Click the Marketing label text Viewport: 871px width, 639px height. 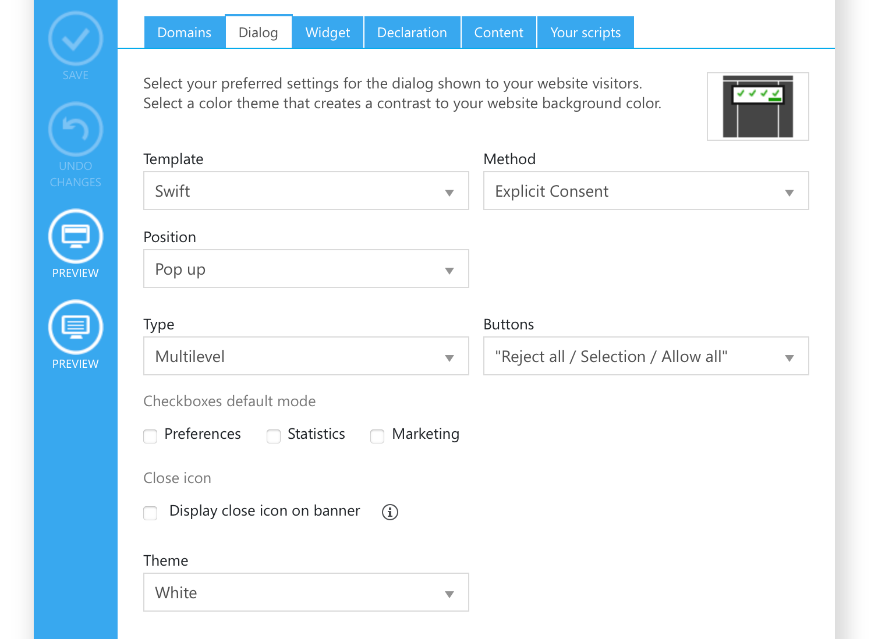tap(426, 434)
